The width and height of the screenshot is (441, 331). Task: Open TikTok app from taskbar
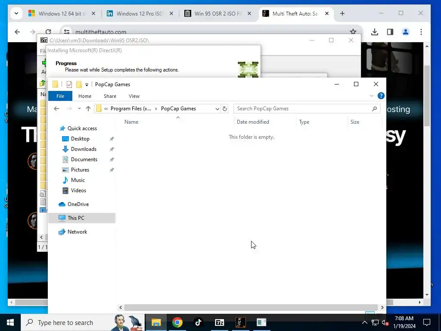pyautogui.click(x=198, y=322)
